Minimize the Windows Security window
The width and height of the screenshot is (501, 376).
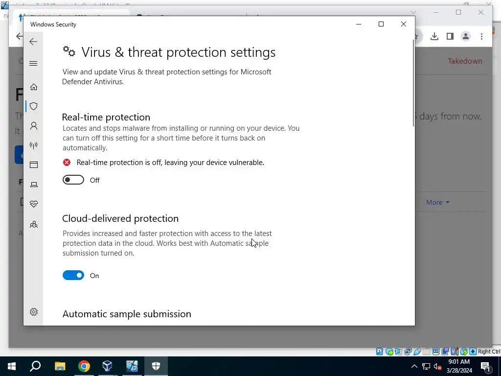[x=359, y=24]
